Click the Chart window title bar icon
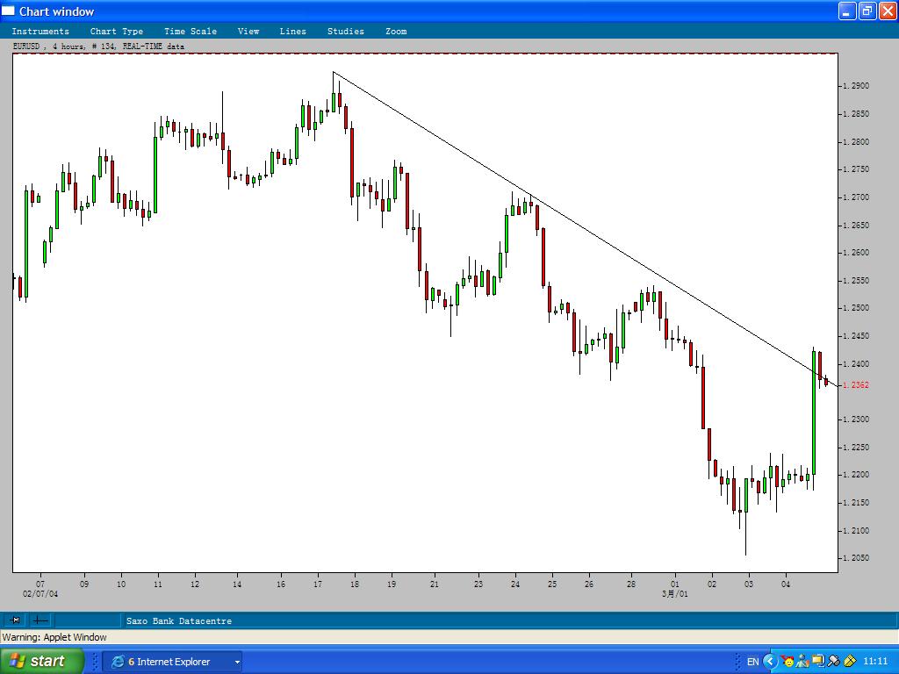 coord(8,11)
